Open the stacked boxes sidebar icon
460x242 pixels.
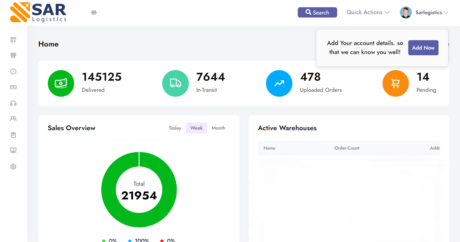pyautogui.click(x=13, y=55)
